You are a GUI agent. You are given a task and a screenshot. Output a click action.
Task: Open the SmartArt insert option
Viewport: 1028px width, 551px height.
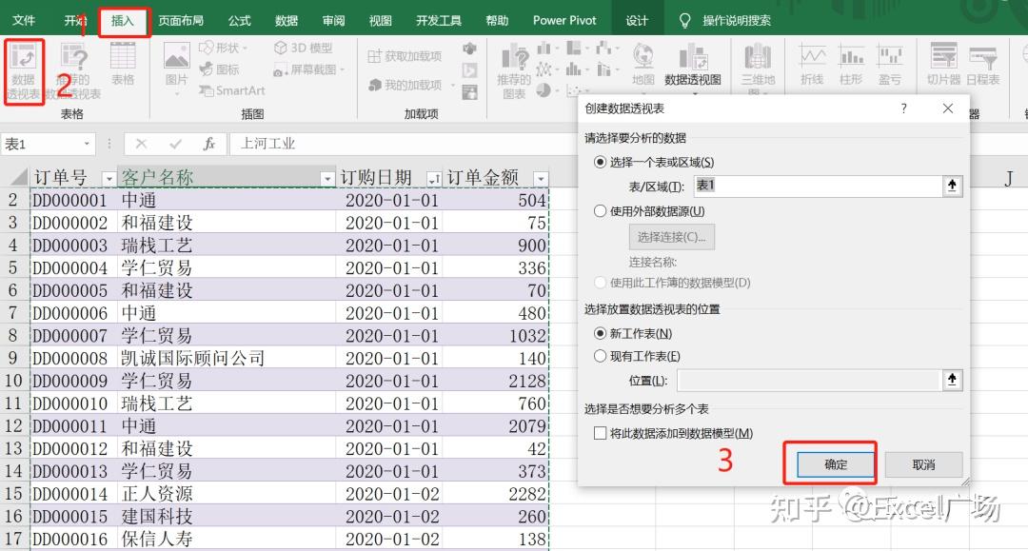pyautogui.click(x=234, y=90)
